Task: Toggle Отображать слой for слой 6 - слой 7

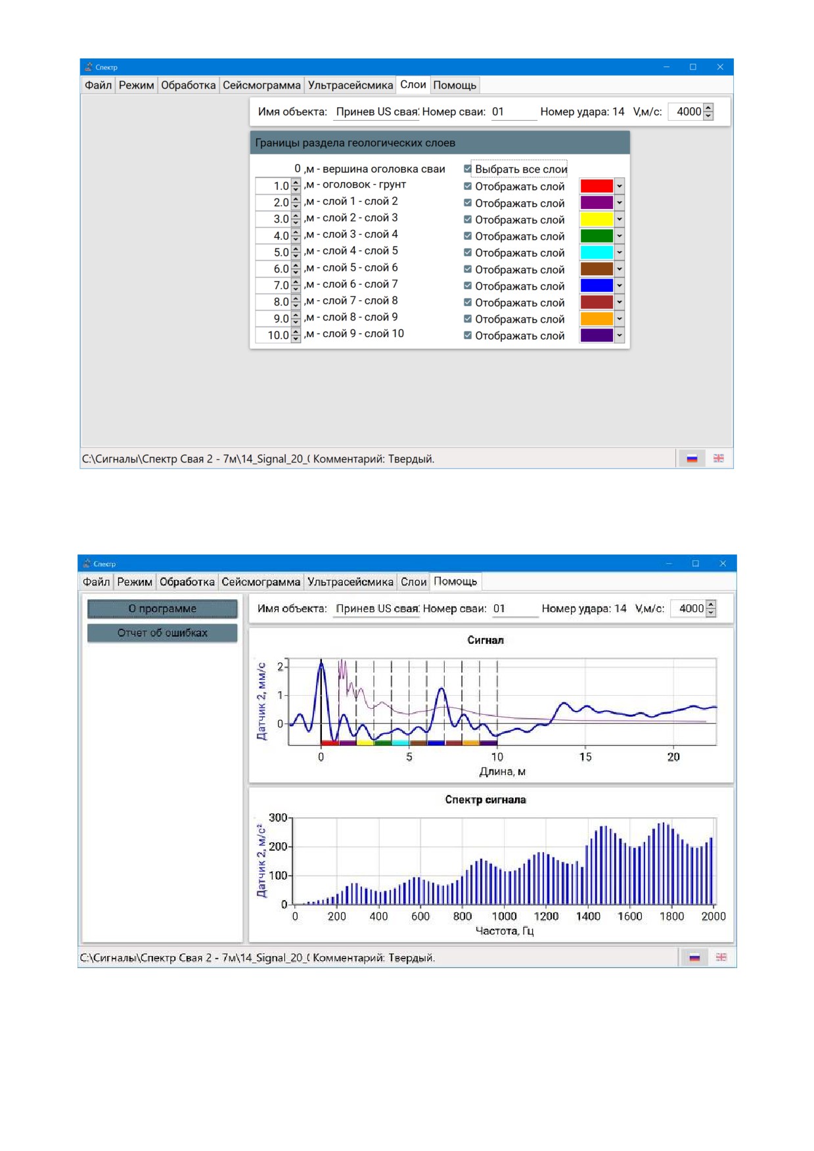Action: click(468, 285)
